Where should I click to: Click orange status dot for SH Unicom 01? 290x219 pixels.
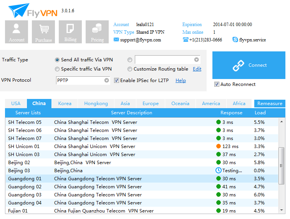coord(219,146)
